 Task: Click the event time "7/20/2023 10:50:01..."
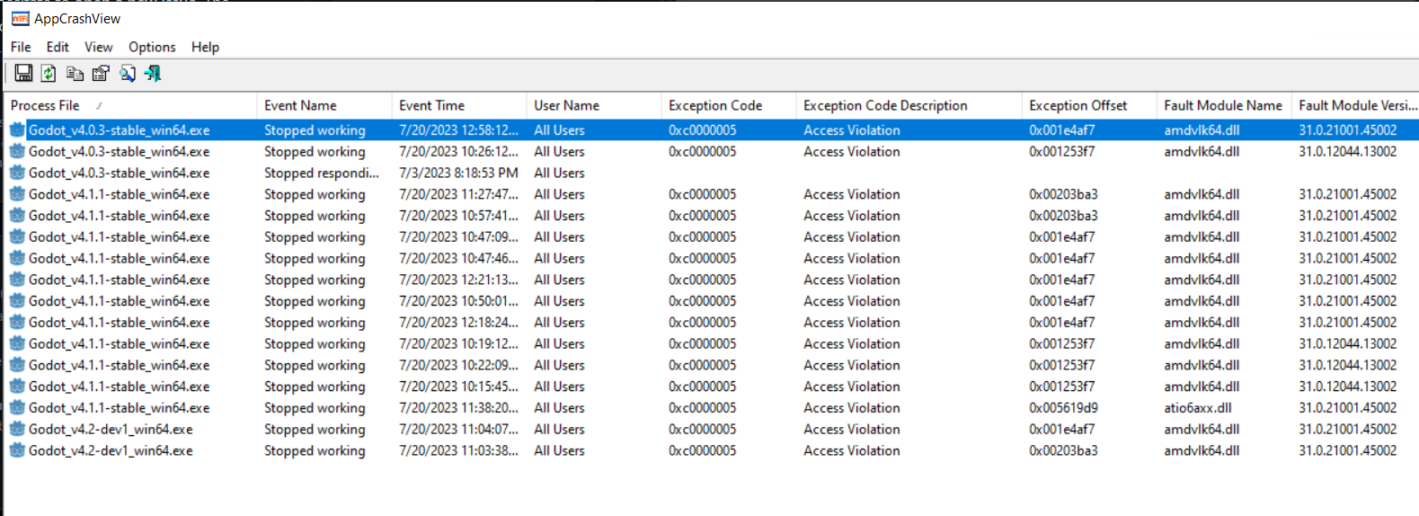click(458, 301)
